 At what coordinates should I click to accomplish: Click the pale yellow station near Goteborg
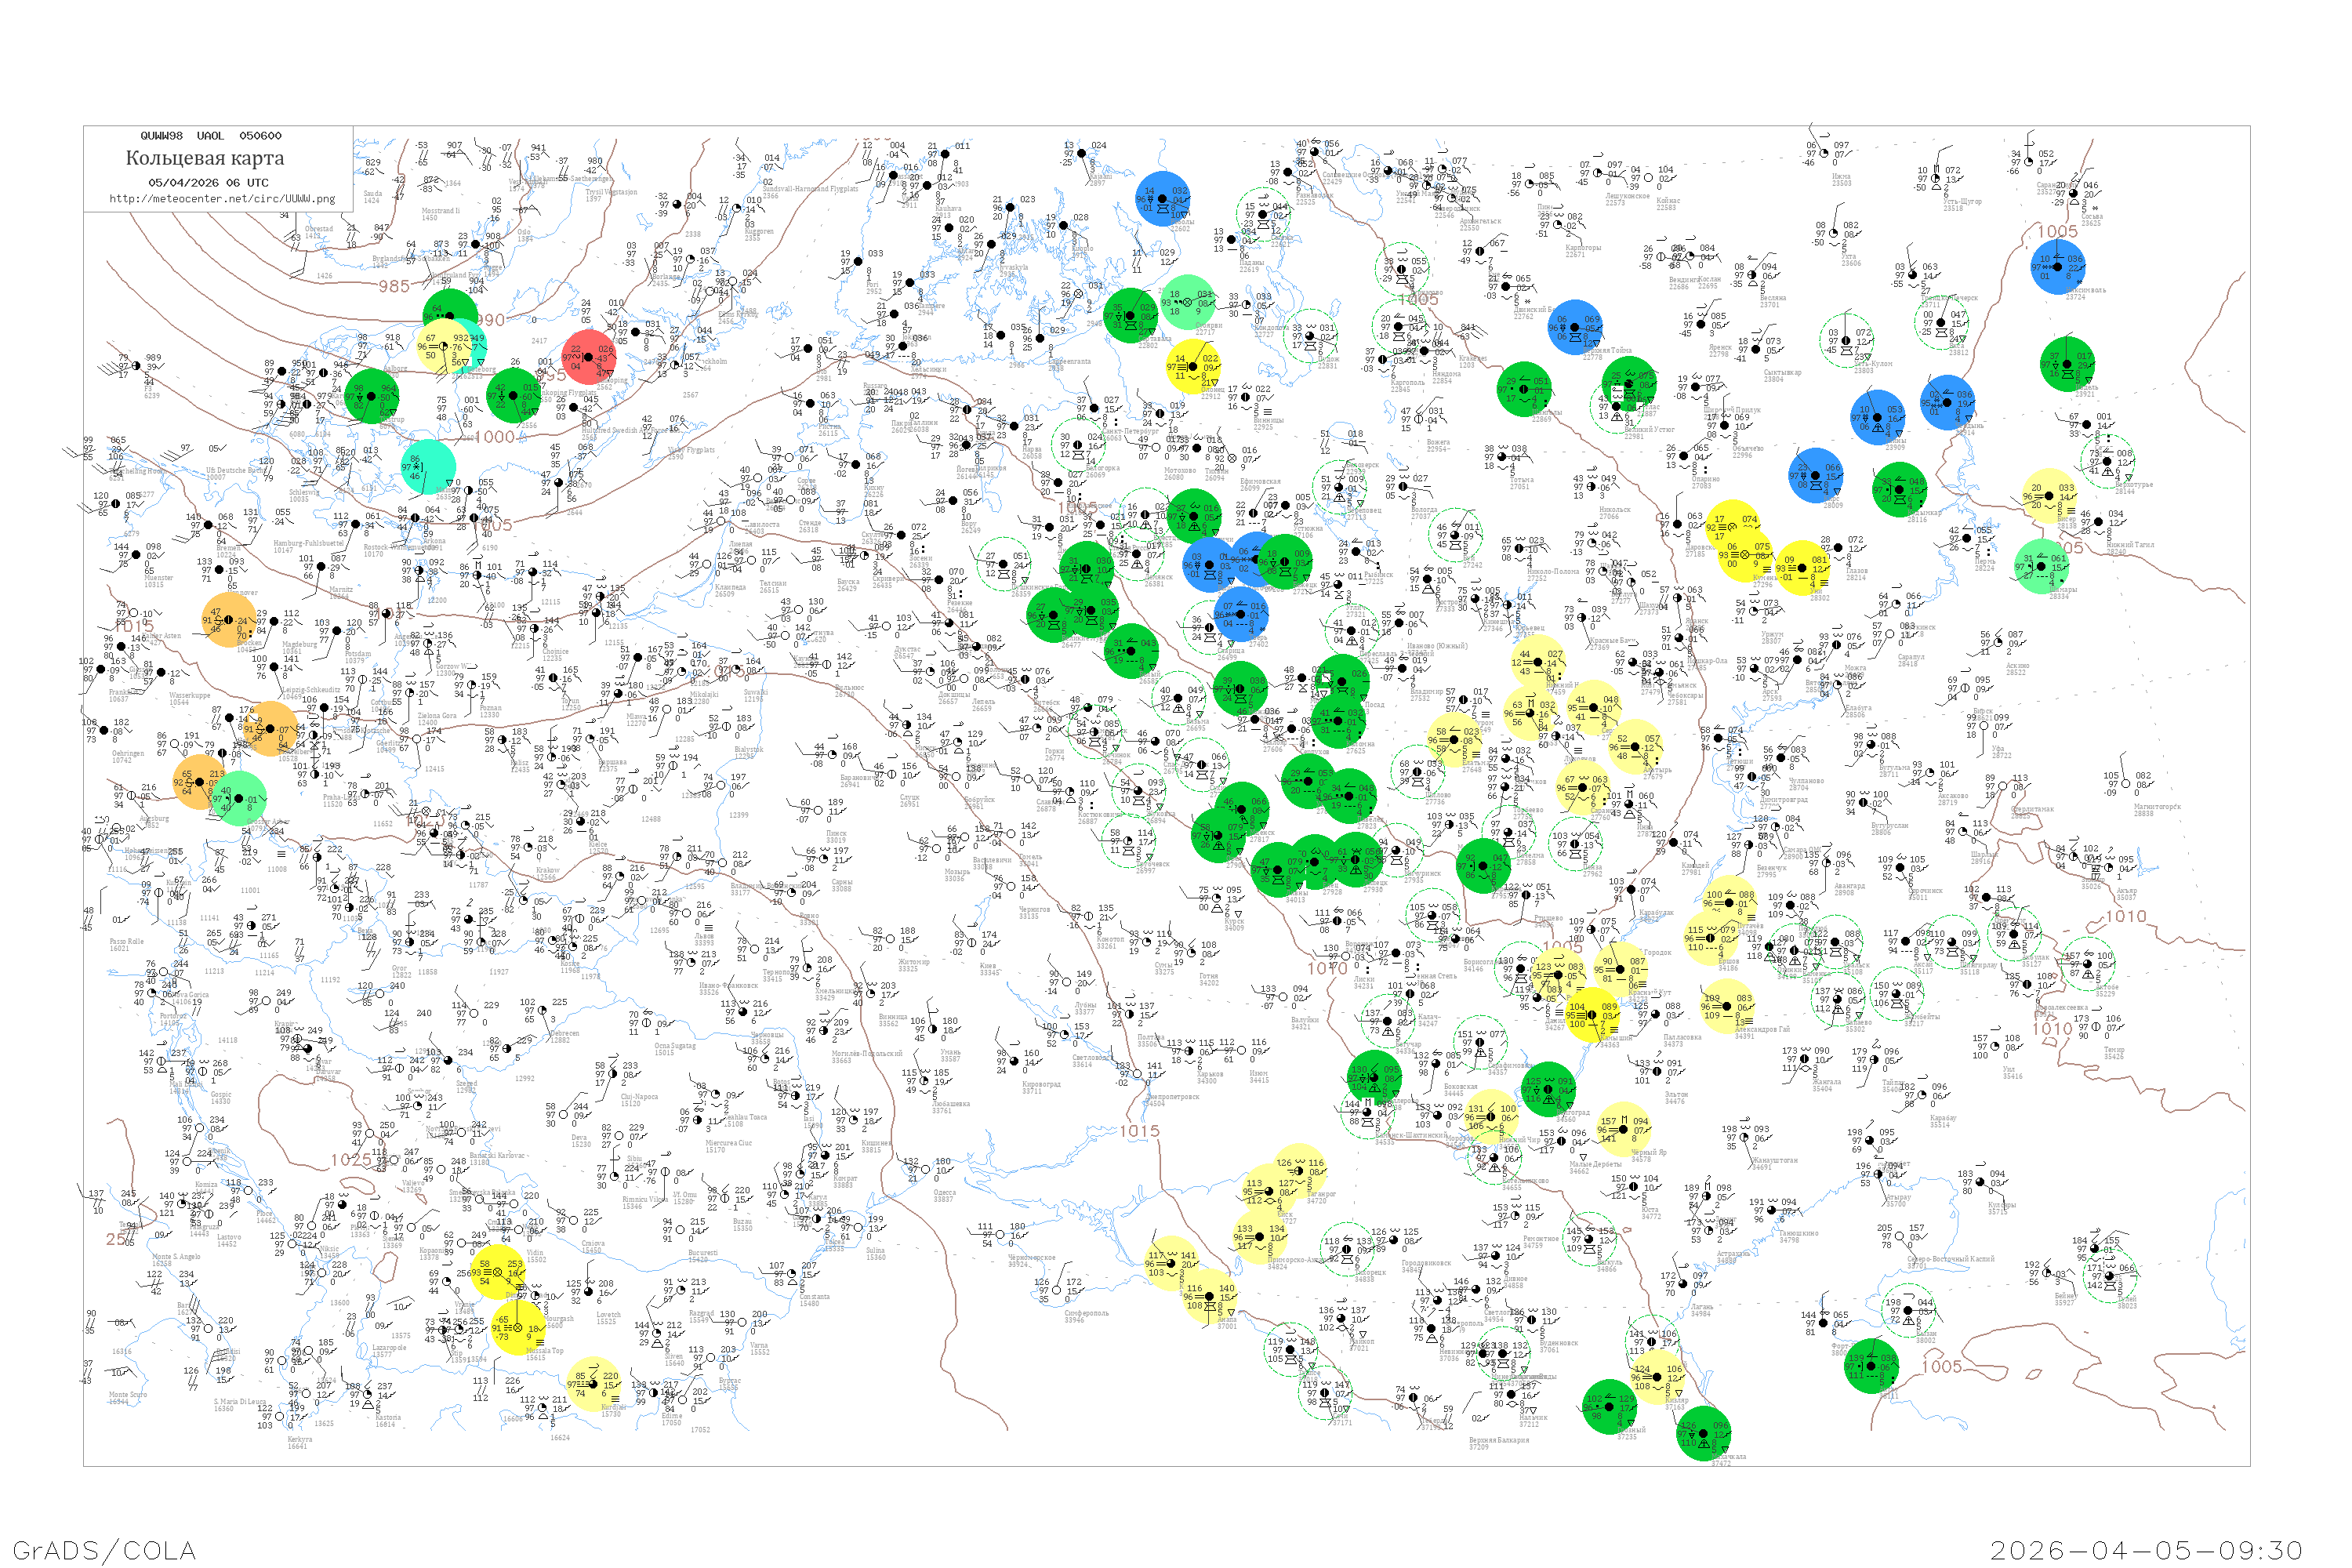pos(444,346)
